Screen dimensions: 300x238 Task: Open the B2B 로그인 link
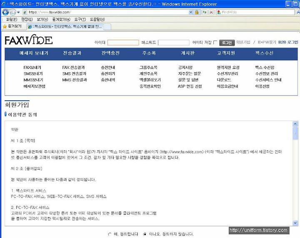[288, 42]
